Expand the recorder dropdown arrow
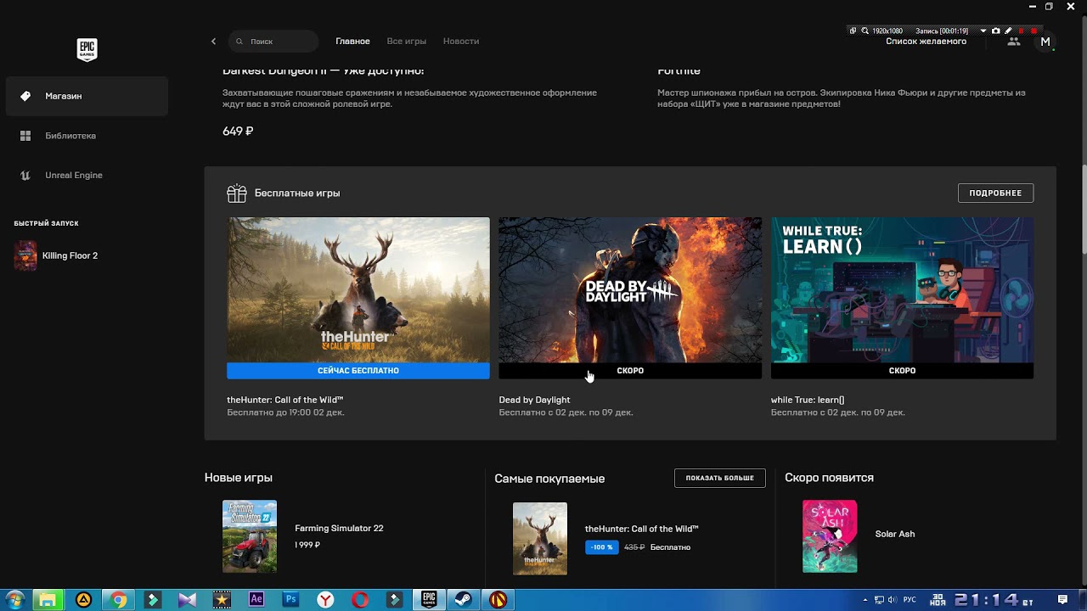Screen dimensions: 1087x611 point(983,31)
